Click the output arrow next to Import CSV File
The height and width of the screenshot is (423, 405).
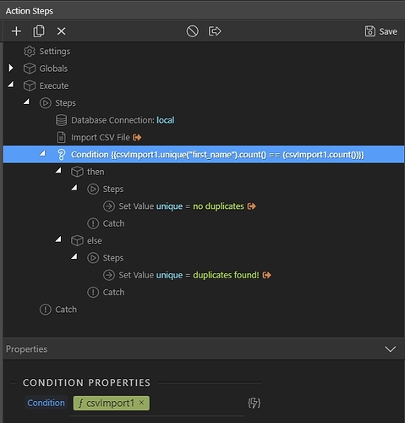coord(137,137)
